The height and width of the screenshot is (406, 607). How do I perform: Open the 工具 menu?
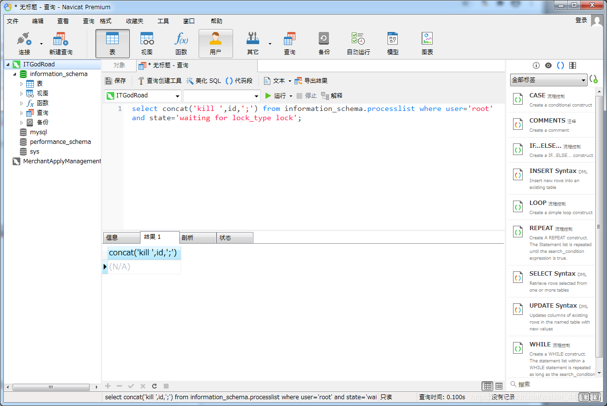163,21
